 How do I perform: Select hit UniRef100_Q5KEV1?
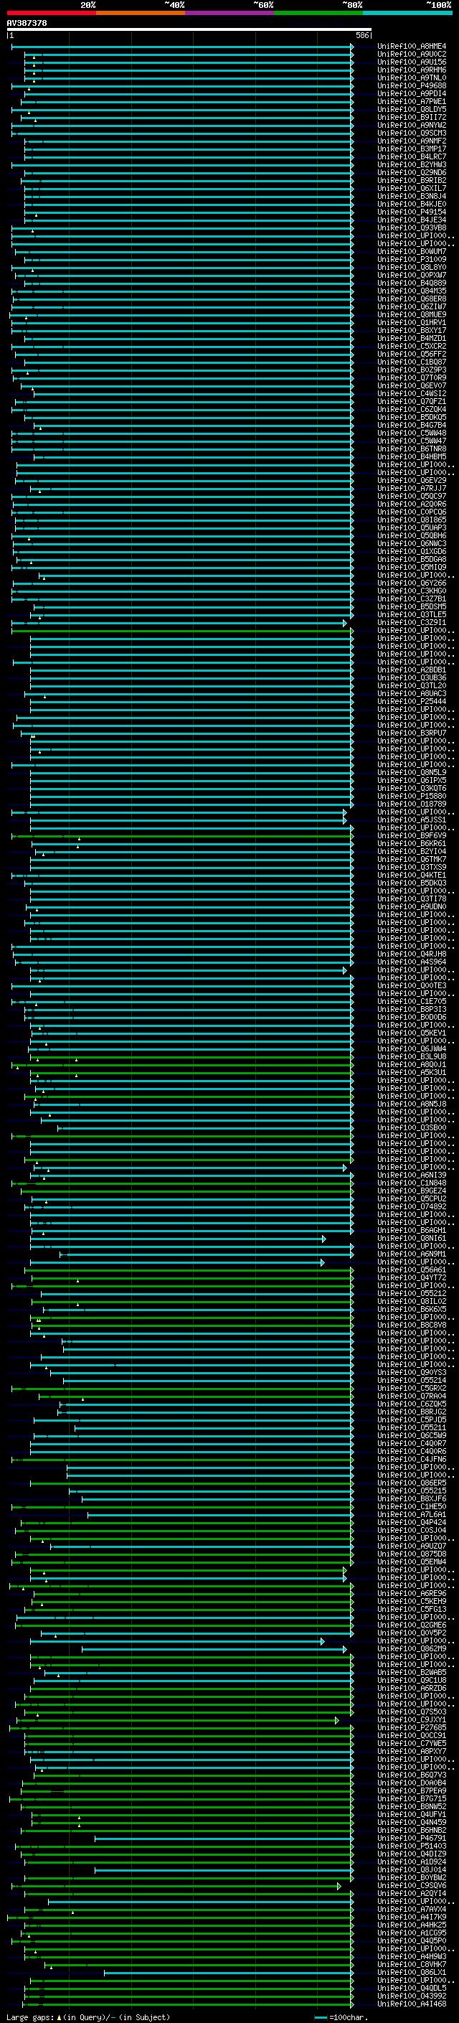(x=412, y=1033)
